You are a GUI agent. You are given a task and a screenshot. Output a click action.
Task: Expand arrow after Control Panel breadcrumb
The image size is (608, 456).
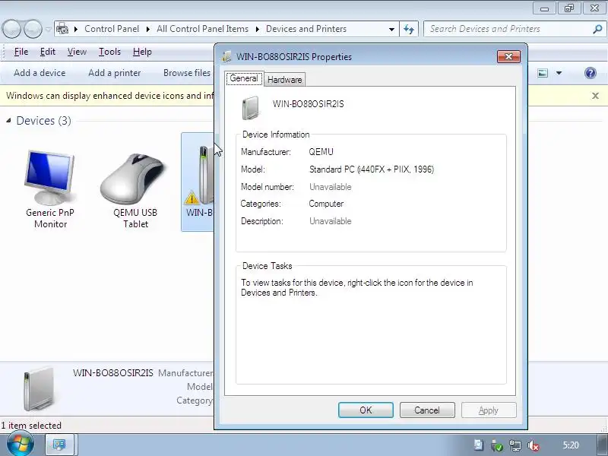147,29
